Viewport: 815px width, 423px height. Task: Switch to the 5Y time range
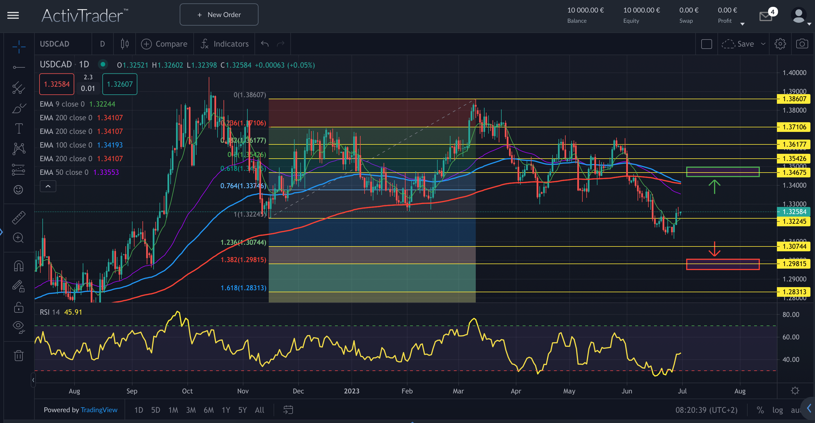tap(242, 410)
